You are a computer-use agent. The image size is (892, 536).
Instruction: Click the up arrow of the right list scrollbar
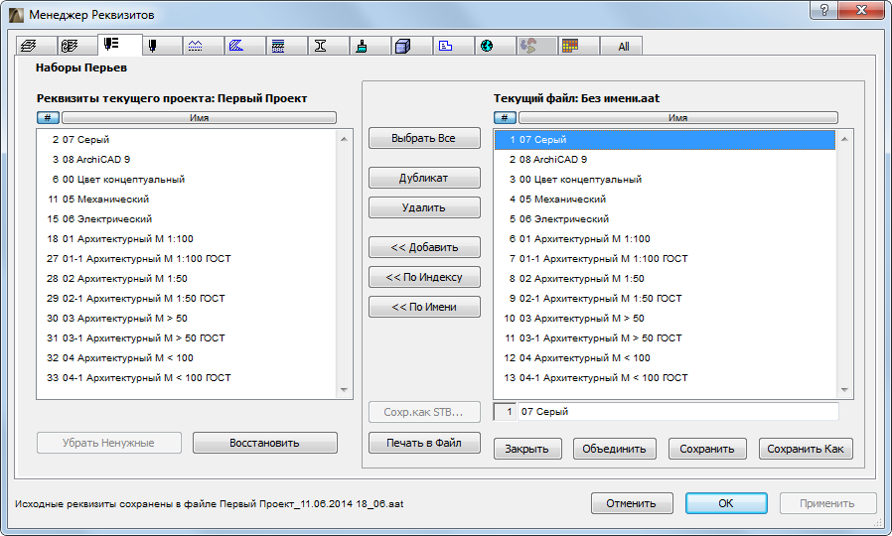(x=844, y=139)
